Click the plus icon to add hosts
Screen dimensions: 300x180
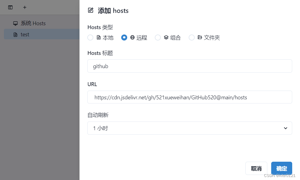coord(25,7)
